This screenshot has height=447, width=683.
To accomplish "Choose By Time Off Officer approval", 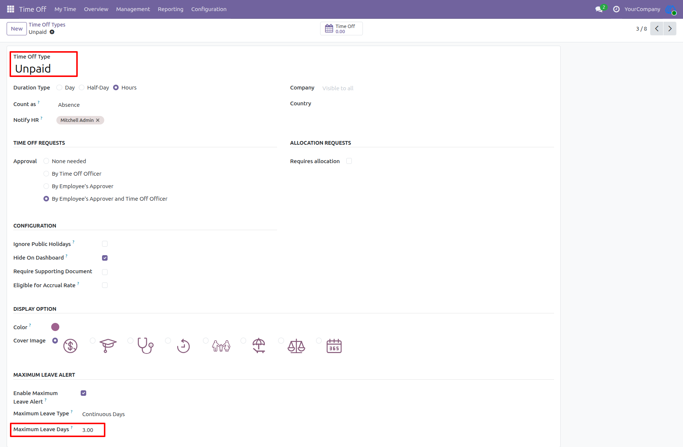I will click(46, 174).
